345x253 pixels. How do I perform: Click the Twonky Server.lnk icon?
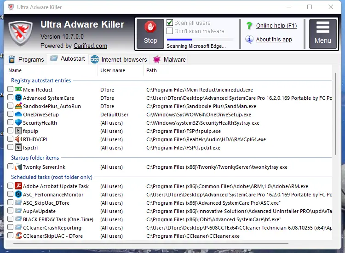click(x=18, y=167)
